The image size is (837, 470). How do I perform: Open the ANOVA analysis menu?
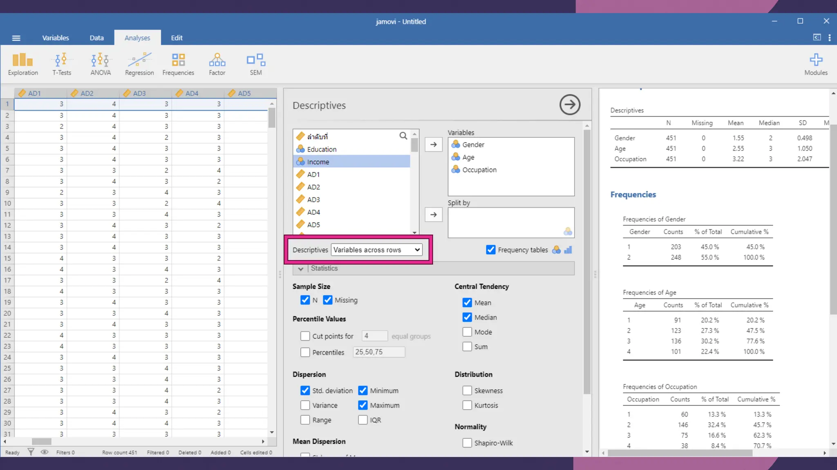point(100,64)
